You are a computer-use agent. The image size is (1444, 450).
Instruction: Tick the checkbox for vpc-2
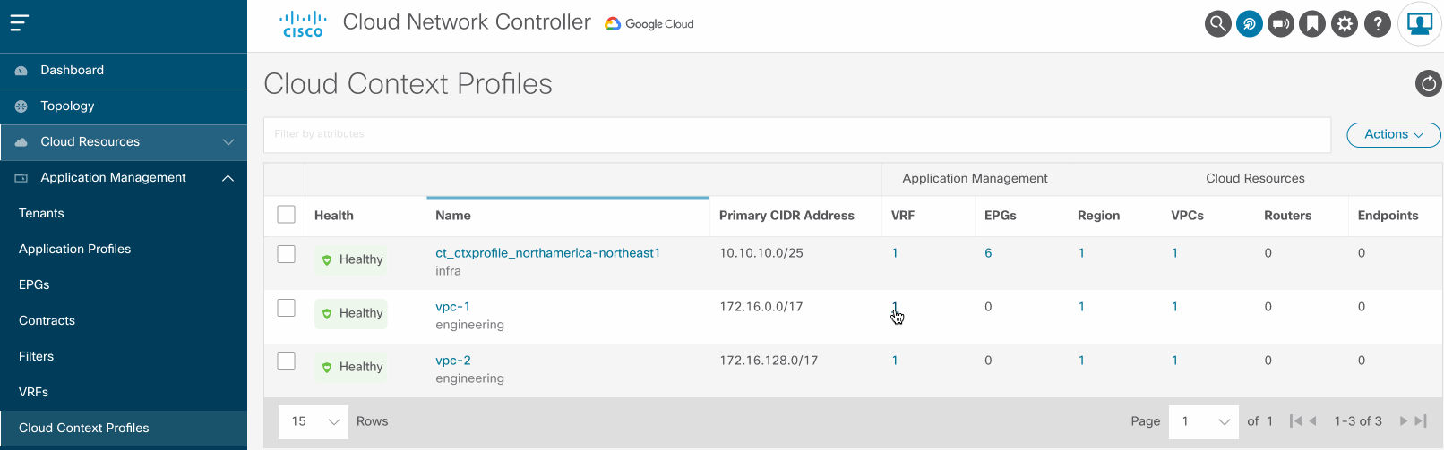point(287,361)
